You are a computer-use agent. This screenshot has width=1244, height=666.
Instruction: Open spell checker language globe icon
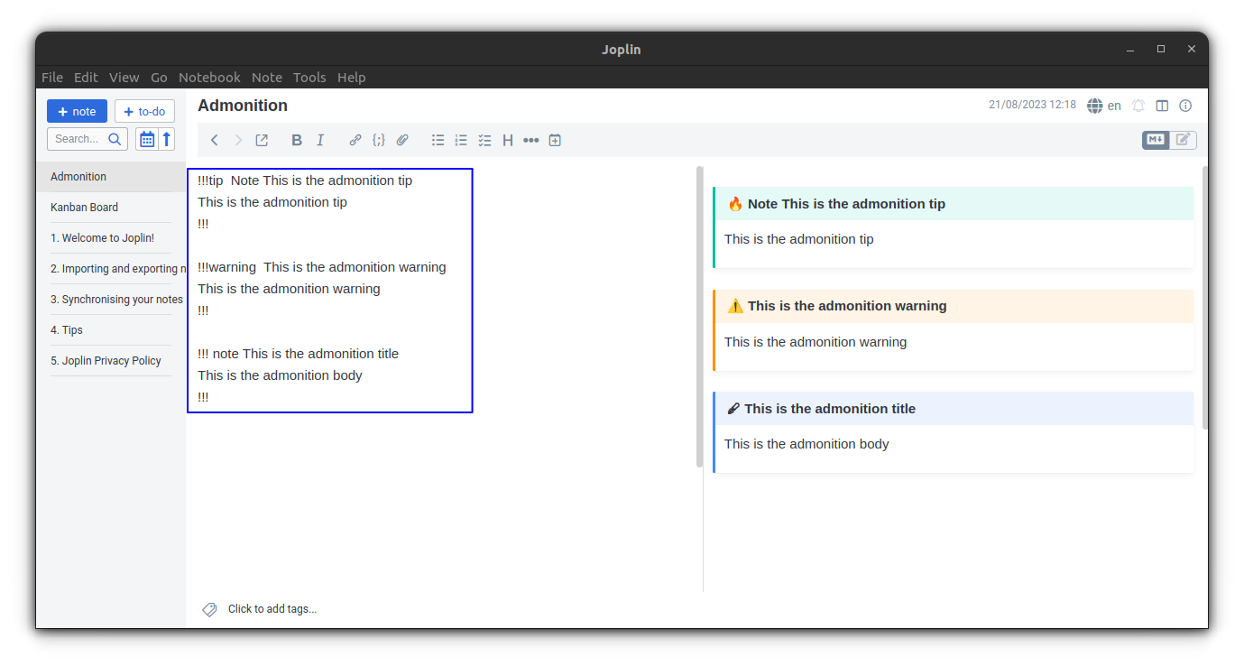(x=1095, y=106)
